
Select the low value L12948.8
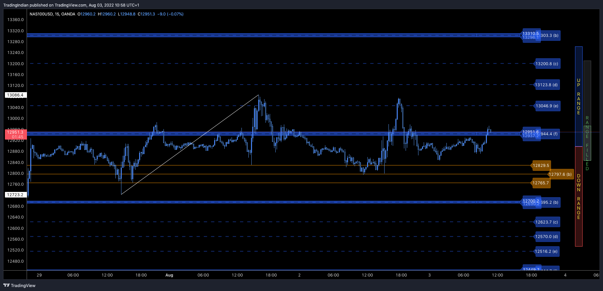127,14
